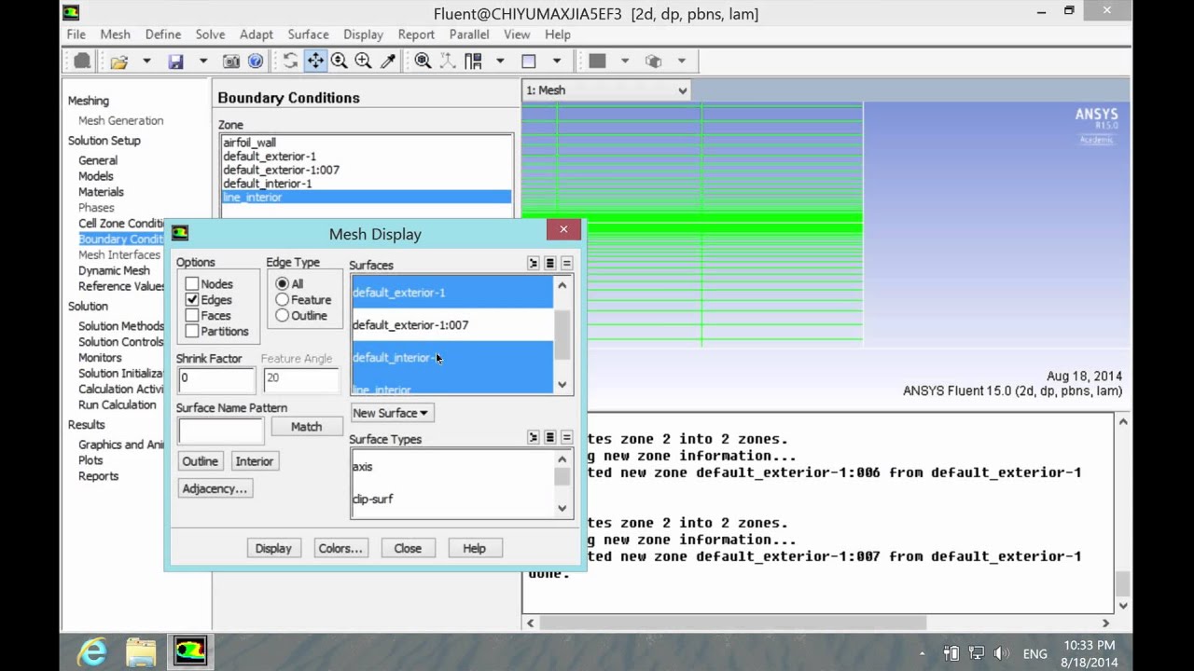Expand the dropdown arrow beside the window layout square
The height and width of the screenshot is (671, 1194).
point(557,62)
